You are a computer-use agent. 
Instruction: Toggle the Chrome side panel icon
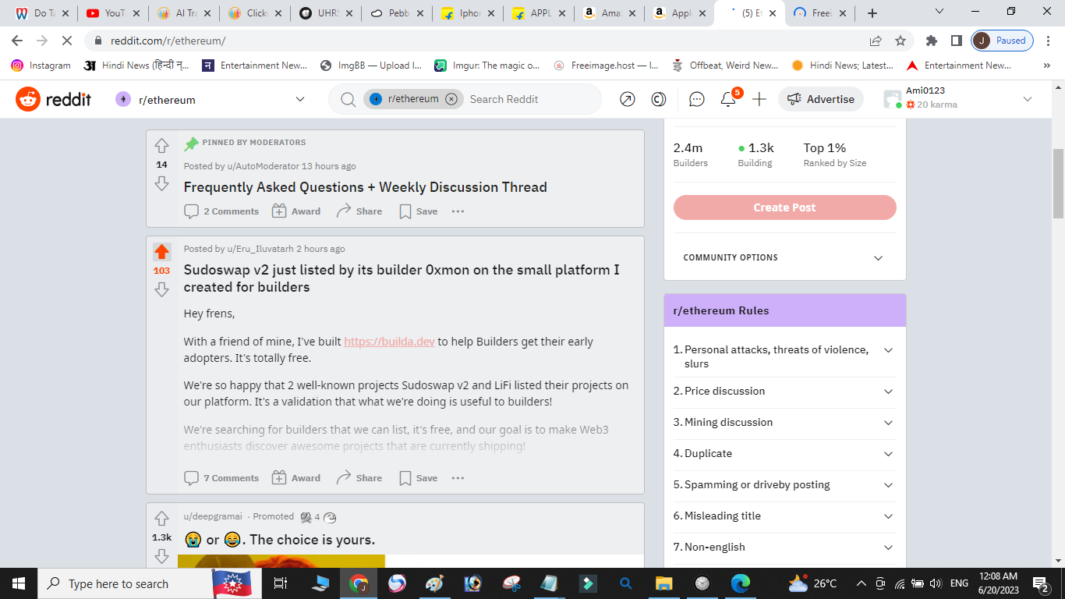pyautogui.click(x=957, y=41)
